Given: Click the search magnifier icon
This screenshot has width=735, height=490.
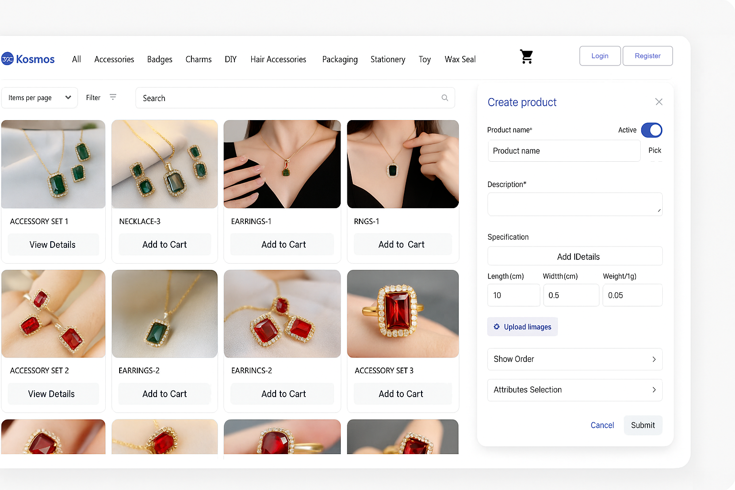Looking at the screenshot, I should pos(445,98).
